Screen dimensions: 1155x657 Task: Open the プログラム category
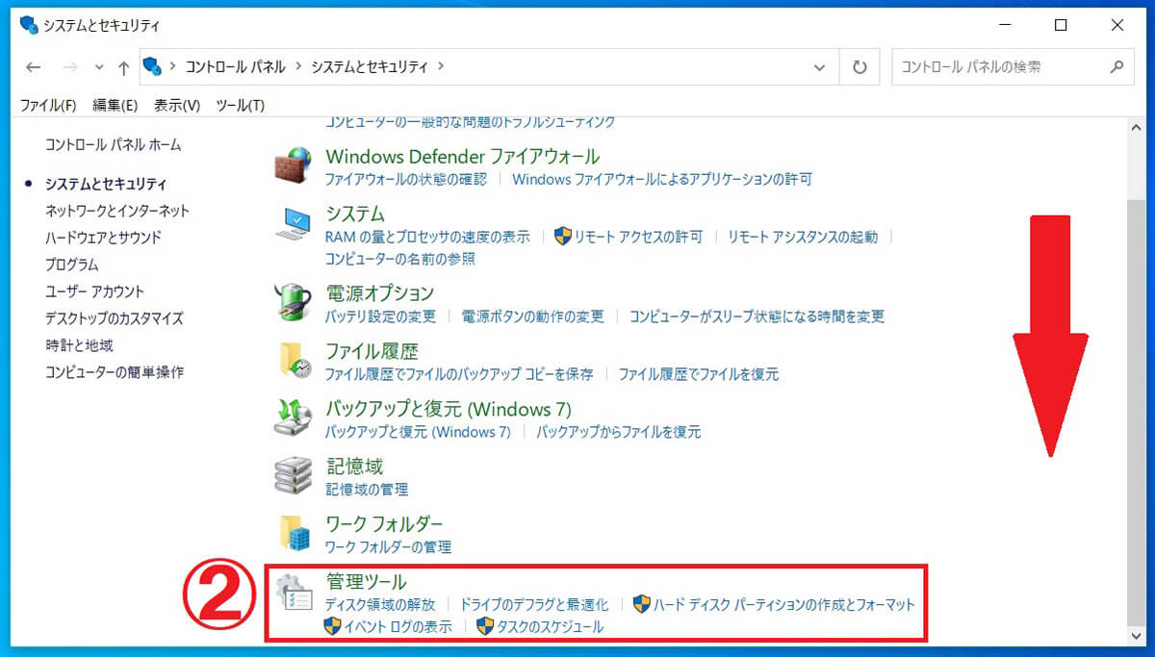pos(72,264)
